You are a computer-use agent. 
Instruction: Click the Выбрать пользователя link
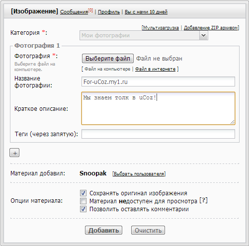point(139,174)
